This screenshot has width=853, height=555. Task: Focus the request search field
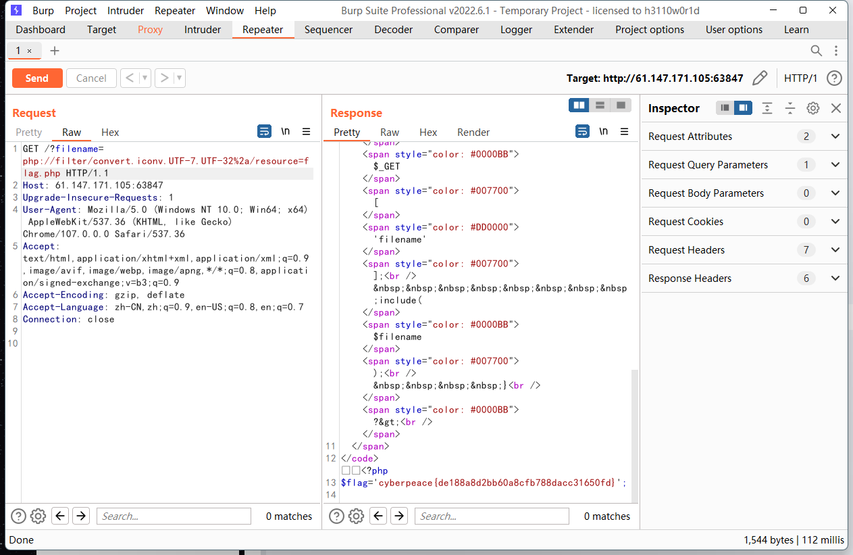[x=174, y=516]
